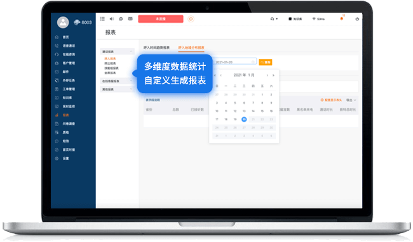Open 知识库 knowledge base in left sidebar
This screenshot has width=413, height=242.
[67, 98]
